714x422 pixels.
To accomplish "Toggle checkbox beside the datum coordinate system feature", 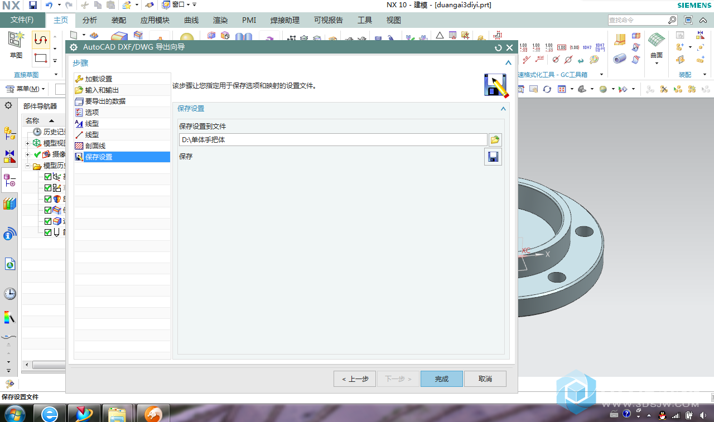I will pos(48,177).
